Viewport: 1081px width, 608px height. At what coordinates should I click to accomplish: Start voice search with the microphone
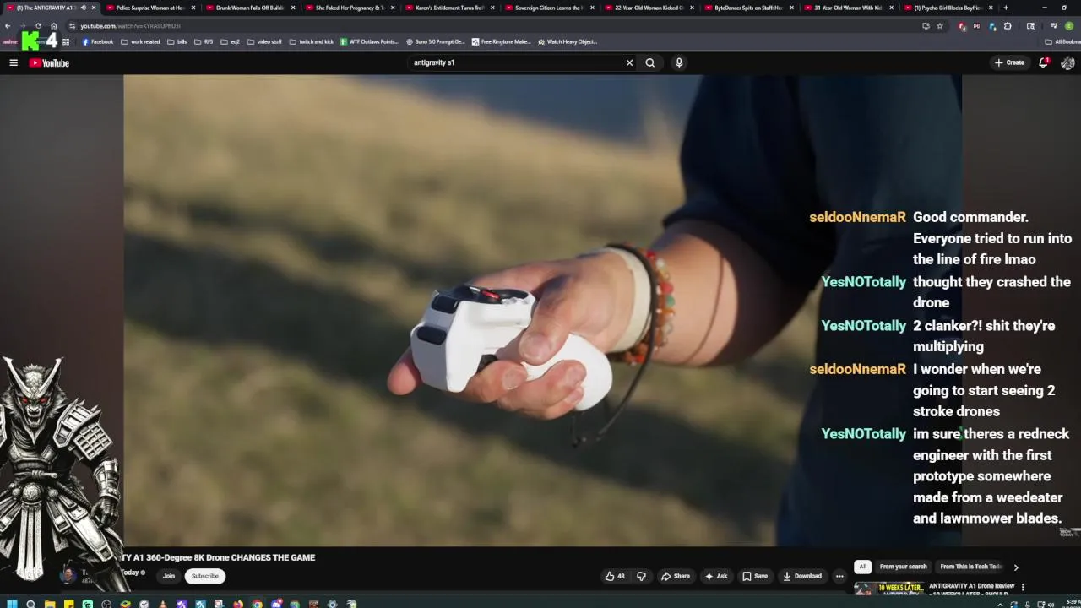(x=679, y=62)
